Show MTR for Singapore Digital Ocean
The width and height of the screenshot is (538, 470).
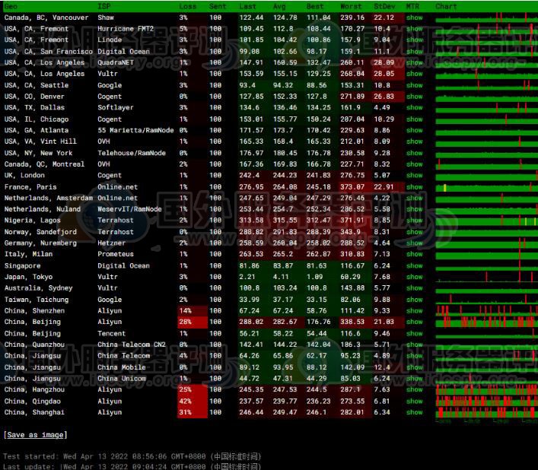pyautogui.click(x=415, y=265)
